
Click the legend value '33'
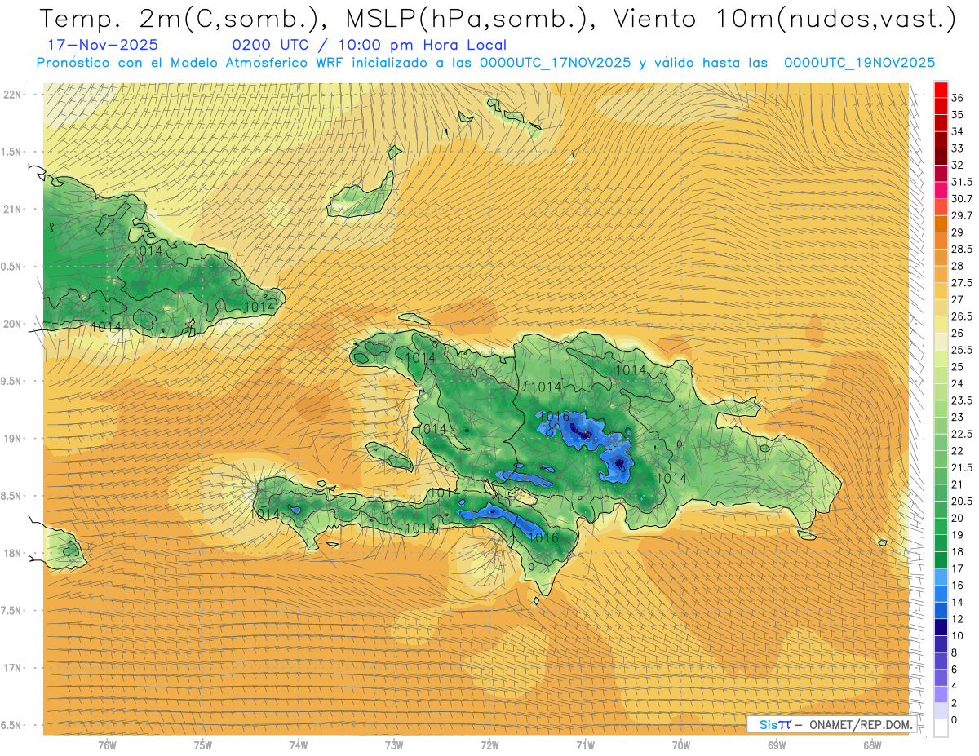(958, 148)
